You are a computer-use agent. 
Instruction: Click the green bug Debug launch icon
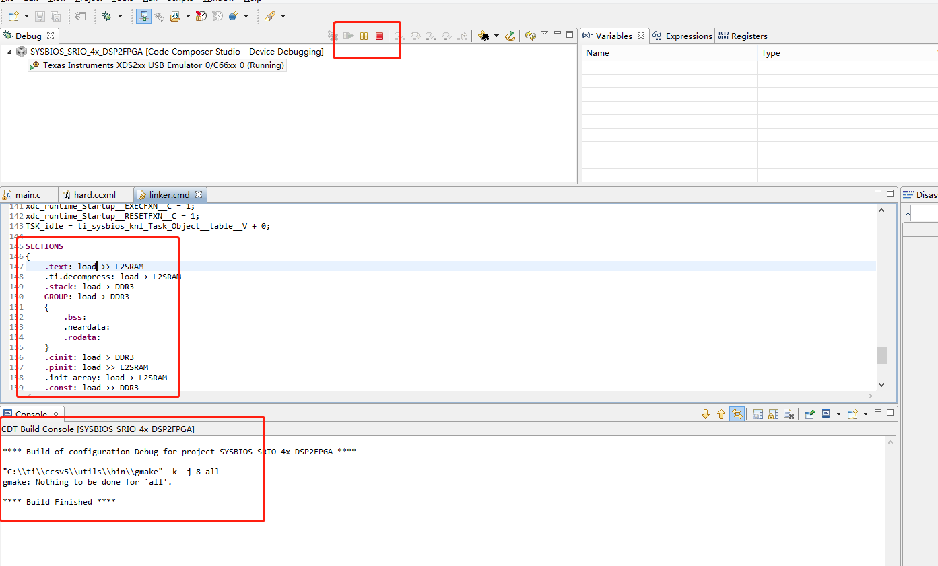[x=107, y=15]
